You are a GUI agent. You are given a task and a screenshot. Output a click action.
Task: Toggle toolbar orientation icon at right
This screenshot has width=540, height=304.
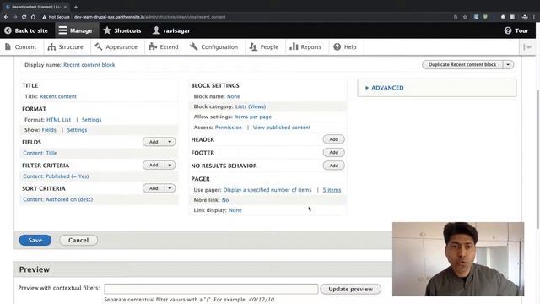point(527,47)
